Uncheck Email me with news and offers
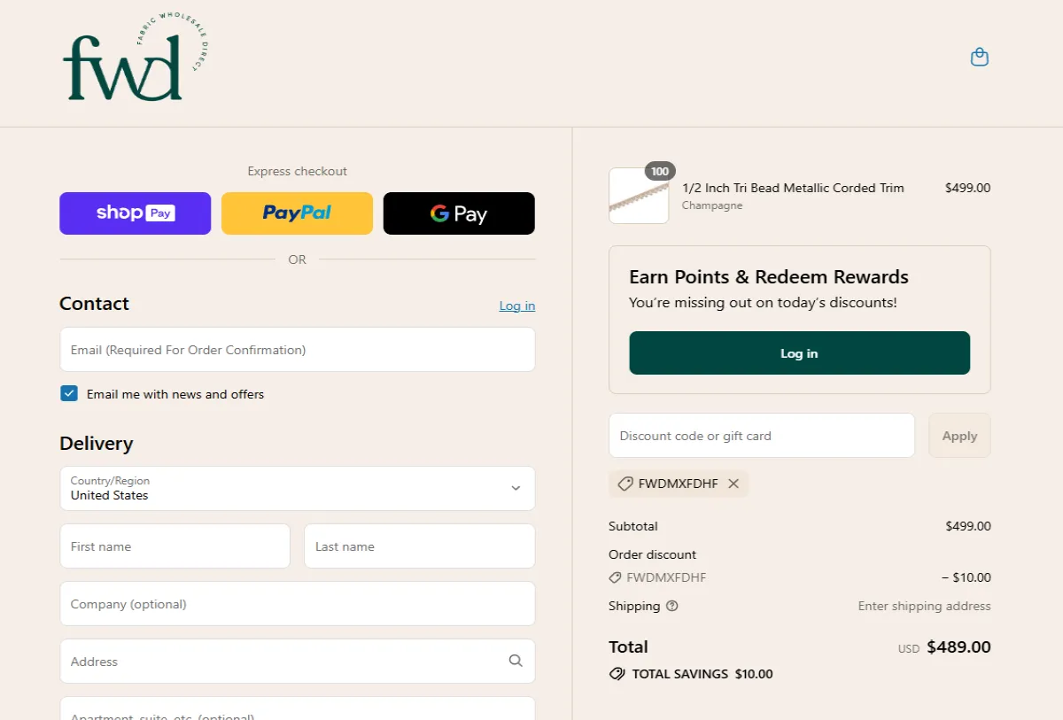 pyautogui.click(x=69, y=394)
